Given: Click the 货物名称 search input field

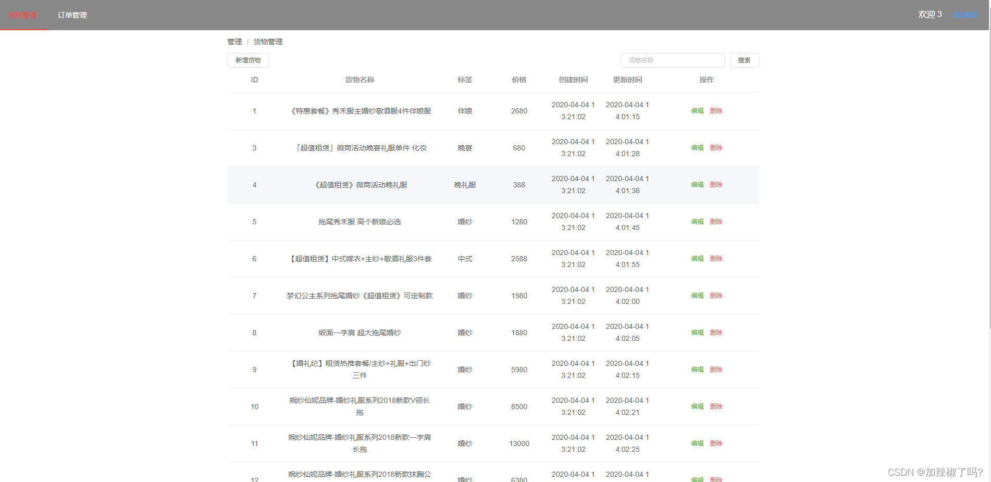Looking at the screenshot, I should coord(672,60).
